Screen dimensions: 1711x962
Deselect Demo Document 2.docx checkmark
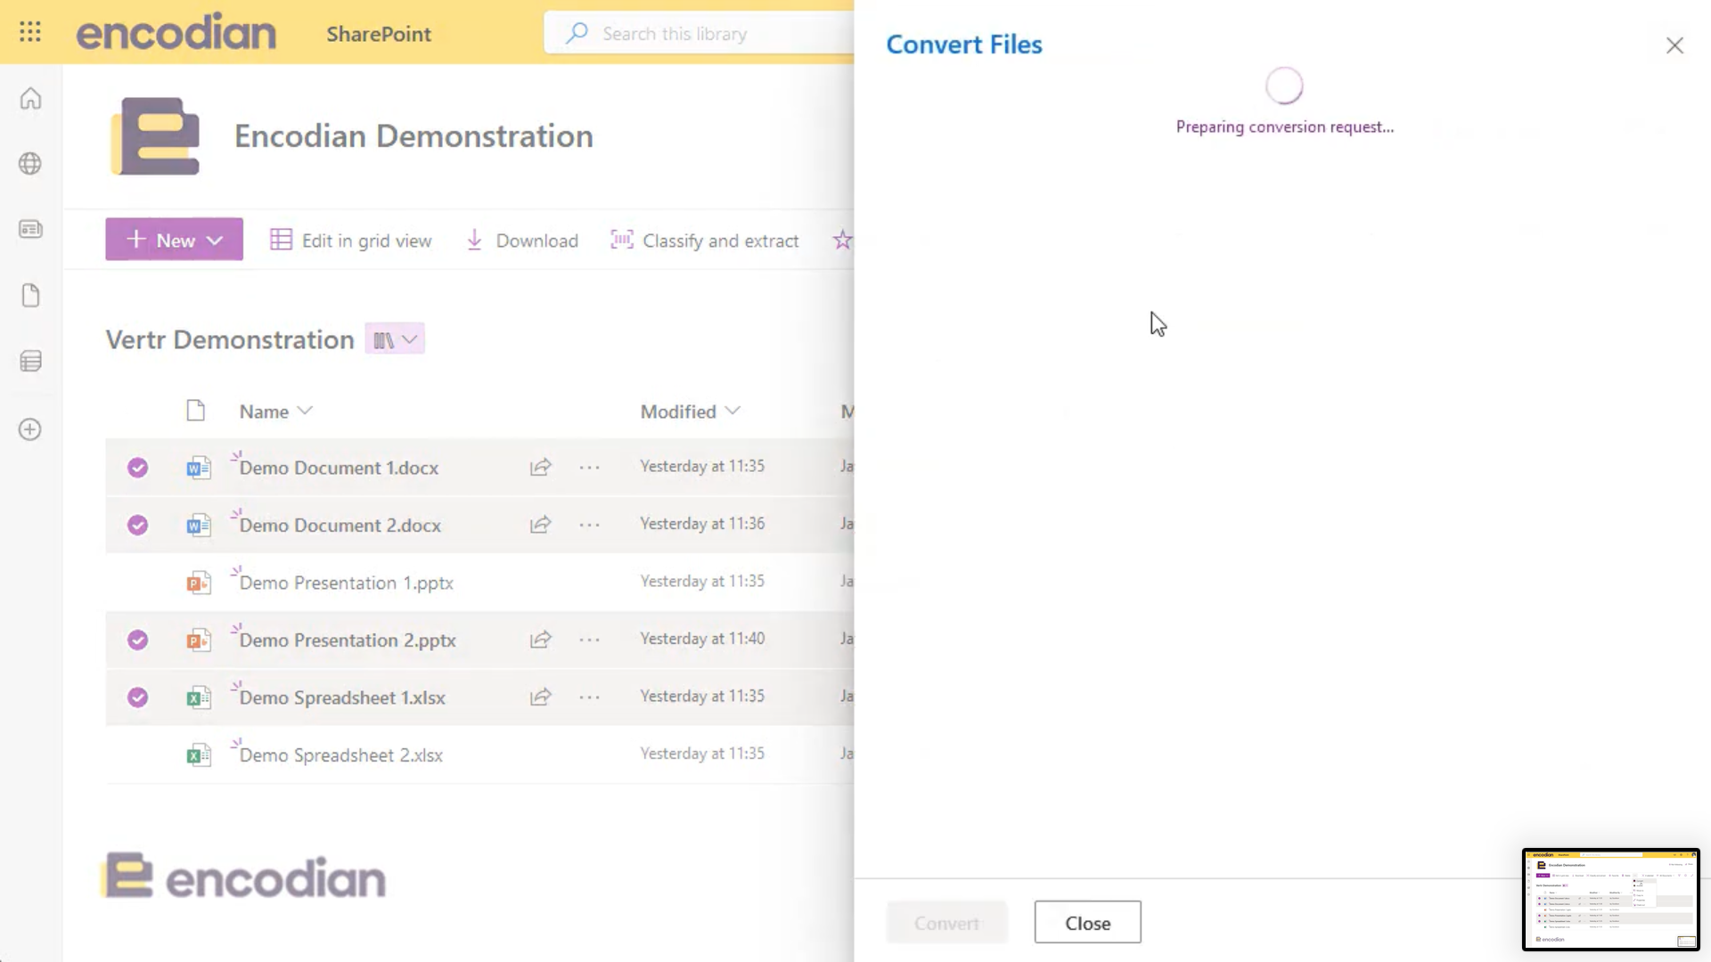[x=137, y=525]
